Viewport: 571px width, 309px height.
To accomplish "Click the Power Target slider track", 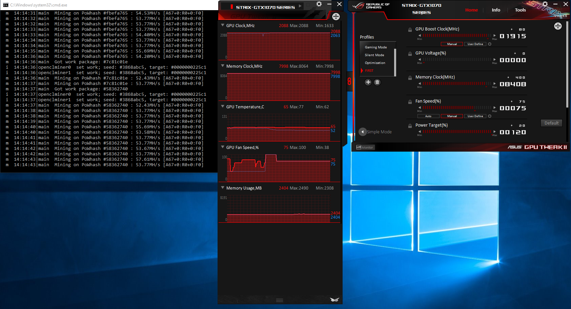I will pyautogui.click(x=457, y=131).
